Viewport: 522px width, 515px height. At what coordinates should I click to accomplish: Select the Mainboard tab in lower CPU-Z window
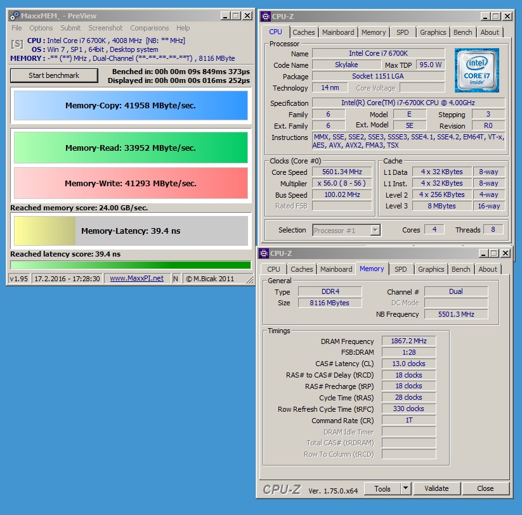pyautogui.click(x=336, y=269)
